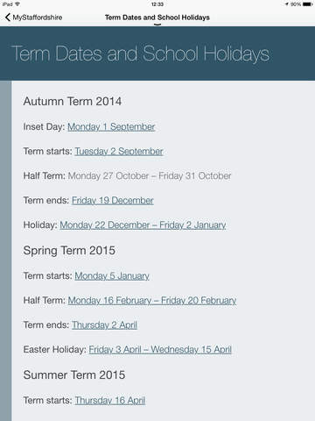Tap the Spring Term 2015 heading
The image size is (315, 421).
click(x=69, y=251)
